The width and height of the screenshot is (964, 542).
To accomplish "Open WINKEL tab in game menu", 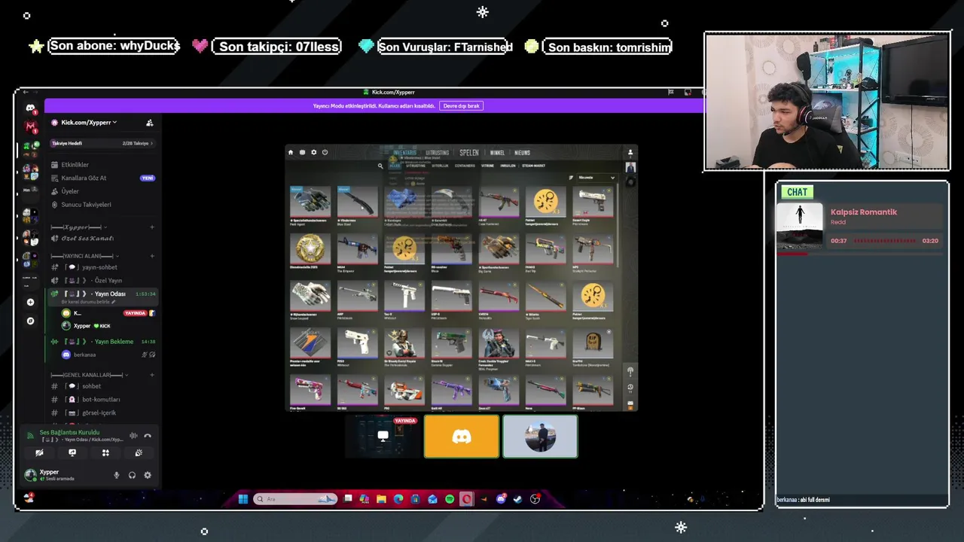I will click(497, 153).
